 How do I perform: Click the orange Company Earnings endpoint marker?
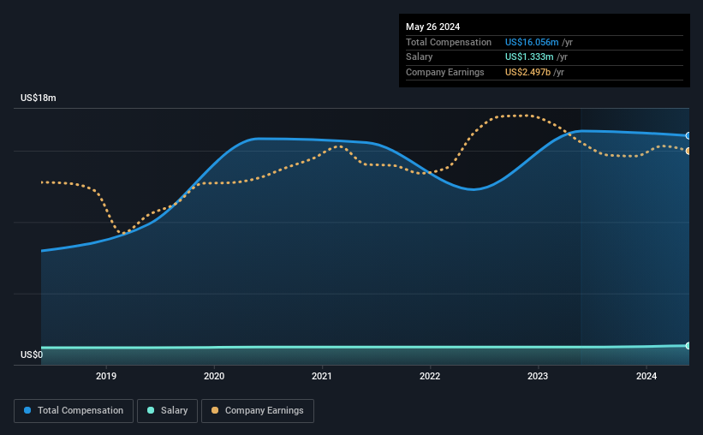pos(688,151)
